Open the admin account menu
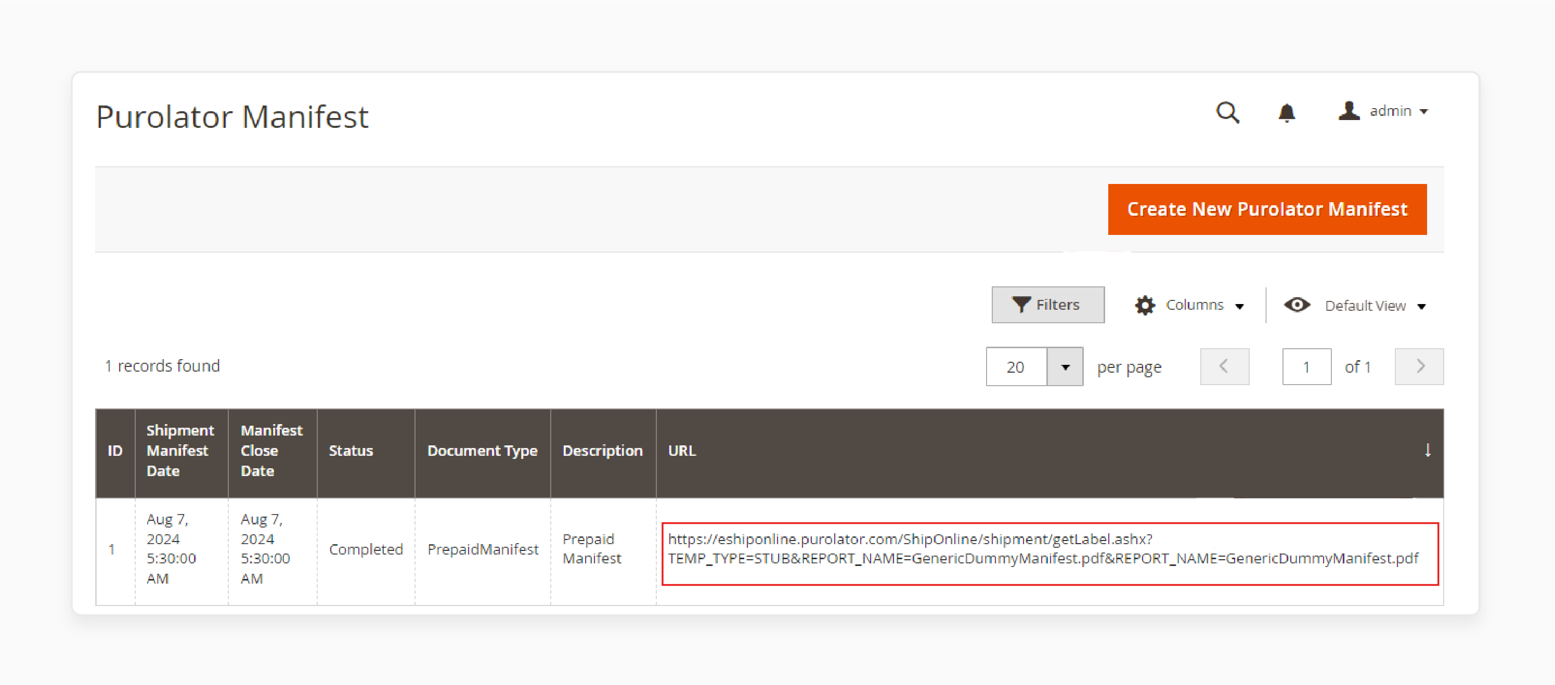The height and width of the screenshot is (685, 1555). (1383, 112)
